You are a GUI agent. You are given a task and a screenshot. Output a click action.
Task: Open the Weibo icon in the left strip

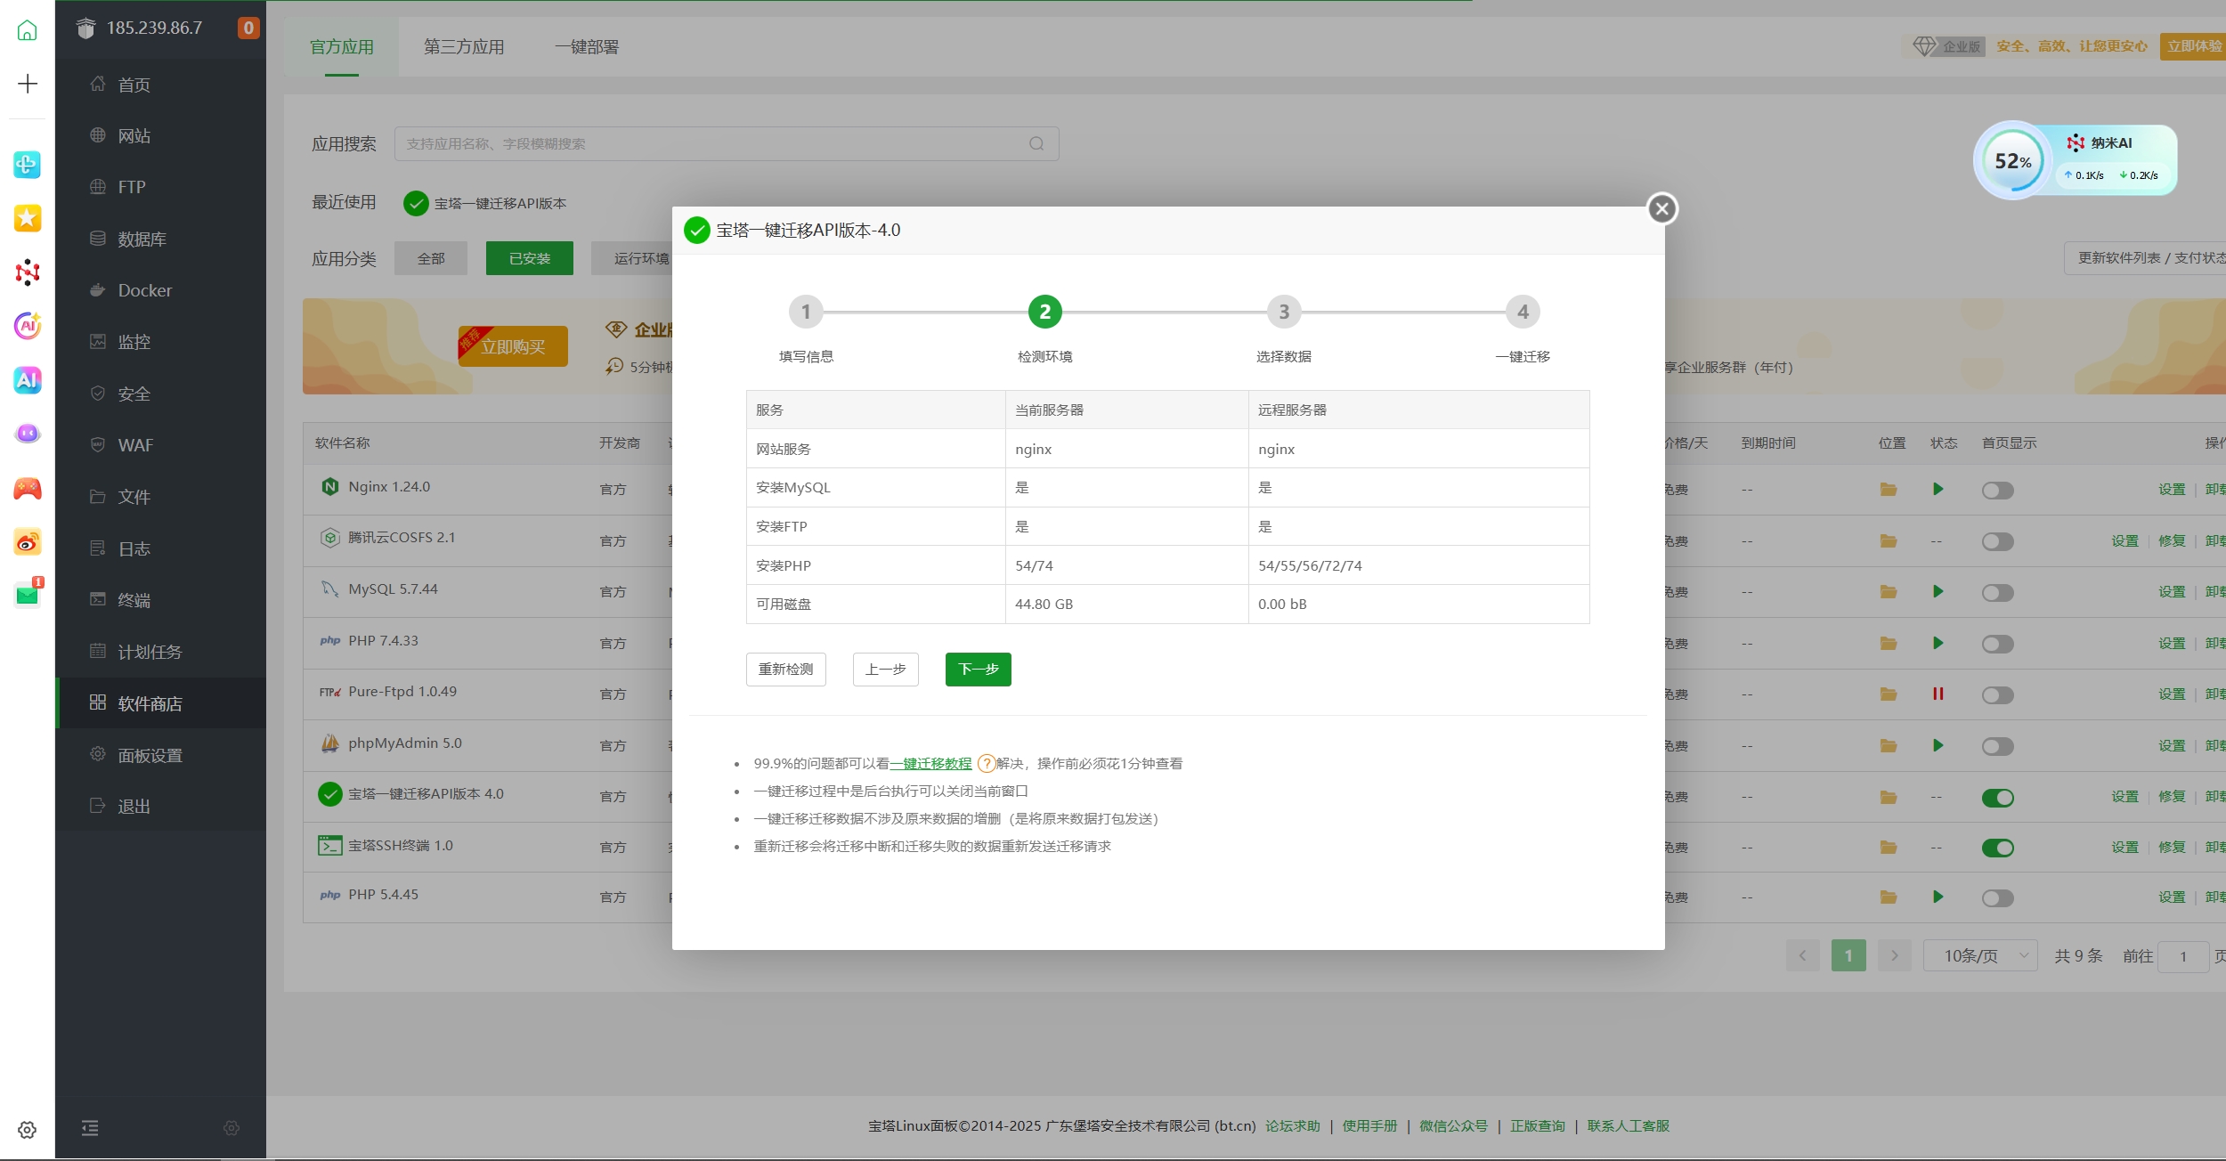28,541
